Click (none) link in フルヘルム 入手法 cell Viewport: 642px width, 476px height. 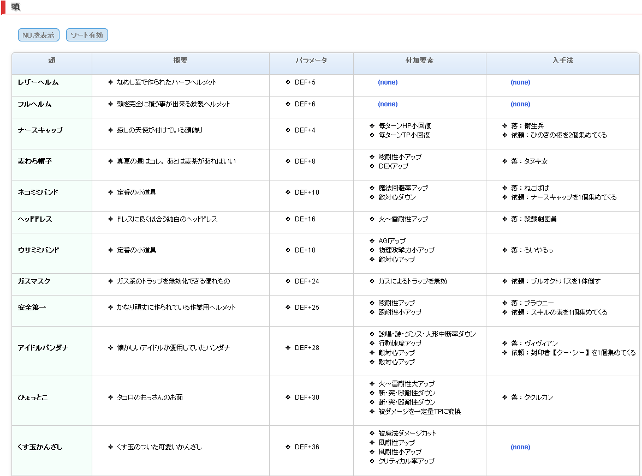[x=520, y=104]
